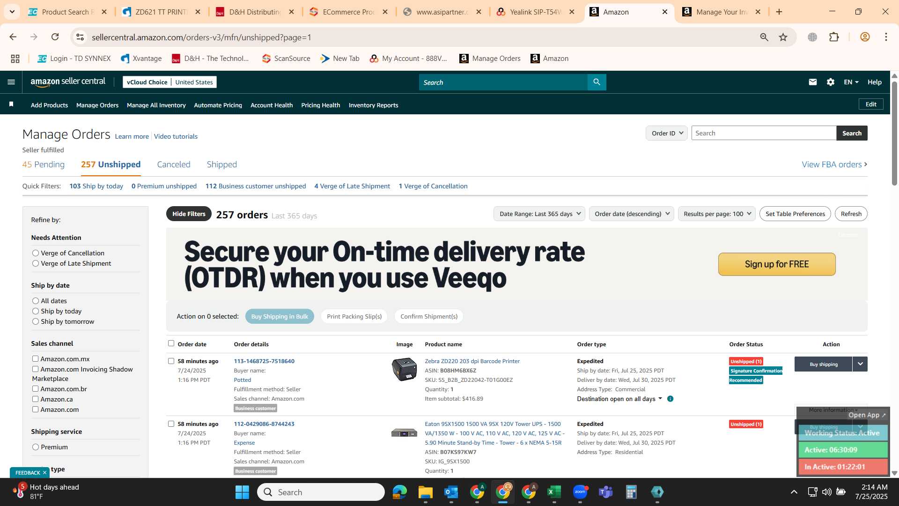This screenshot has height=506, width=899.
Task: Switch to the 45 Pending tab
Action: point(44,164)
